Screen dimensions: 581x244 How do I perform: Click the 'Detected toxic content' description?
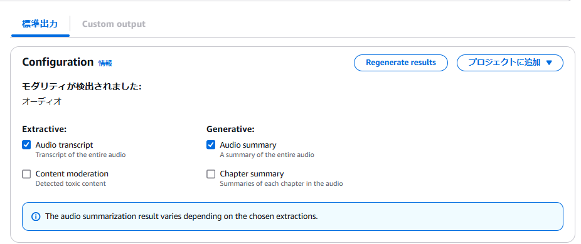point(71,184)
